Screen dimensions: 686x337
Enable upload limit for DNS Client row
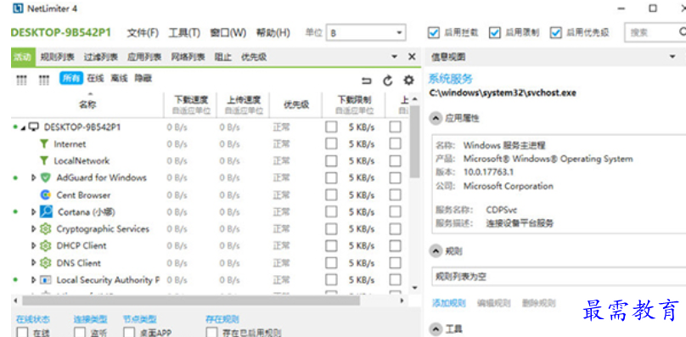[395, 263]
